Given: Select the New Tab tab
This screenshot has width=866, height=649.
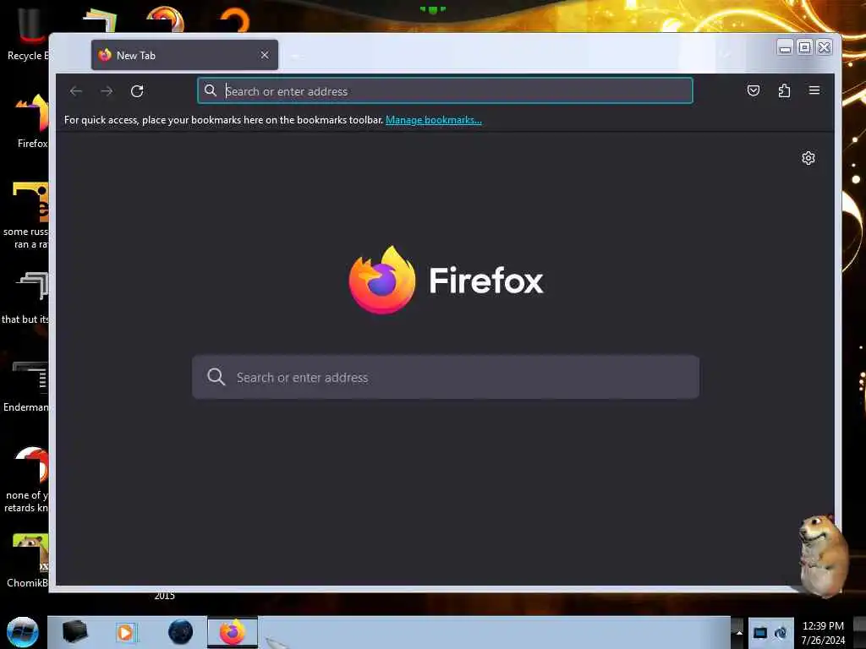Looking at the screenshot, I should [x=184, y=55].
